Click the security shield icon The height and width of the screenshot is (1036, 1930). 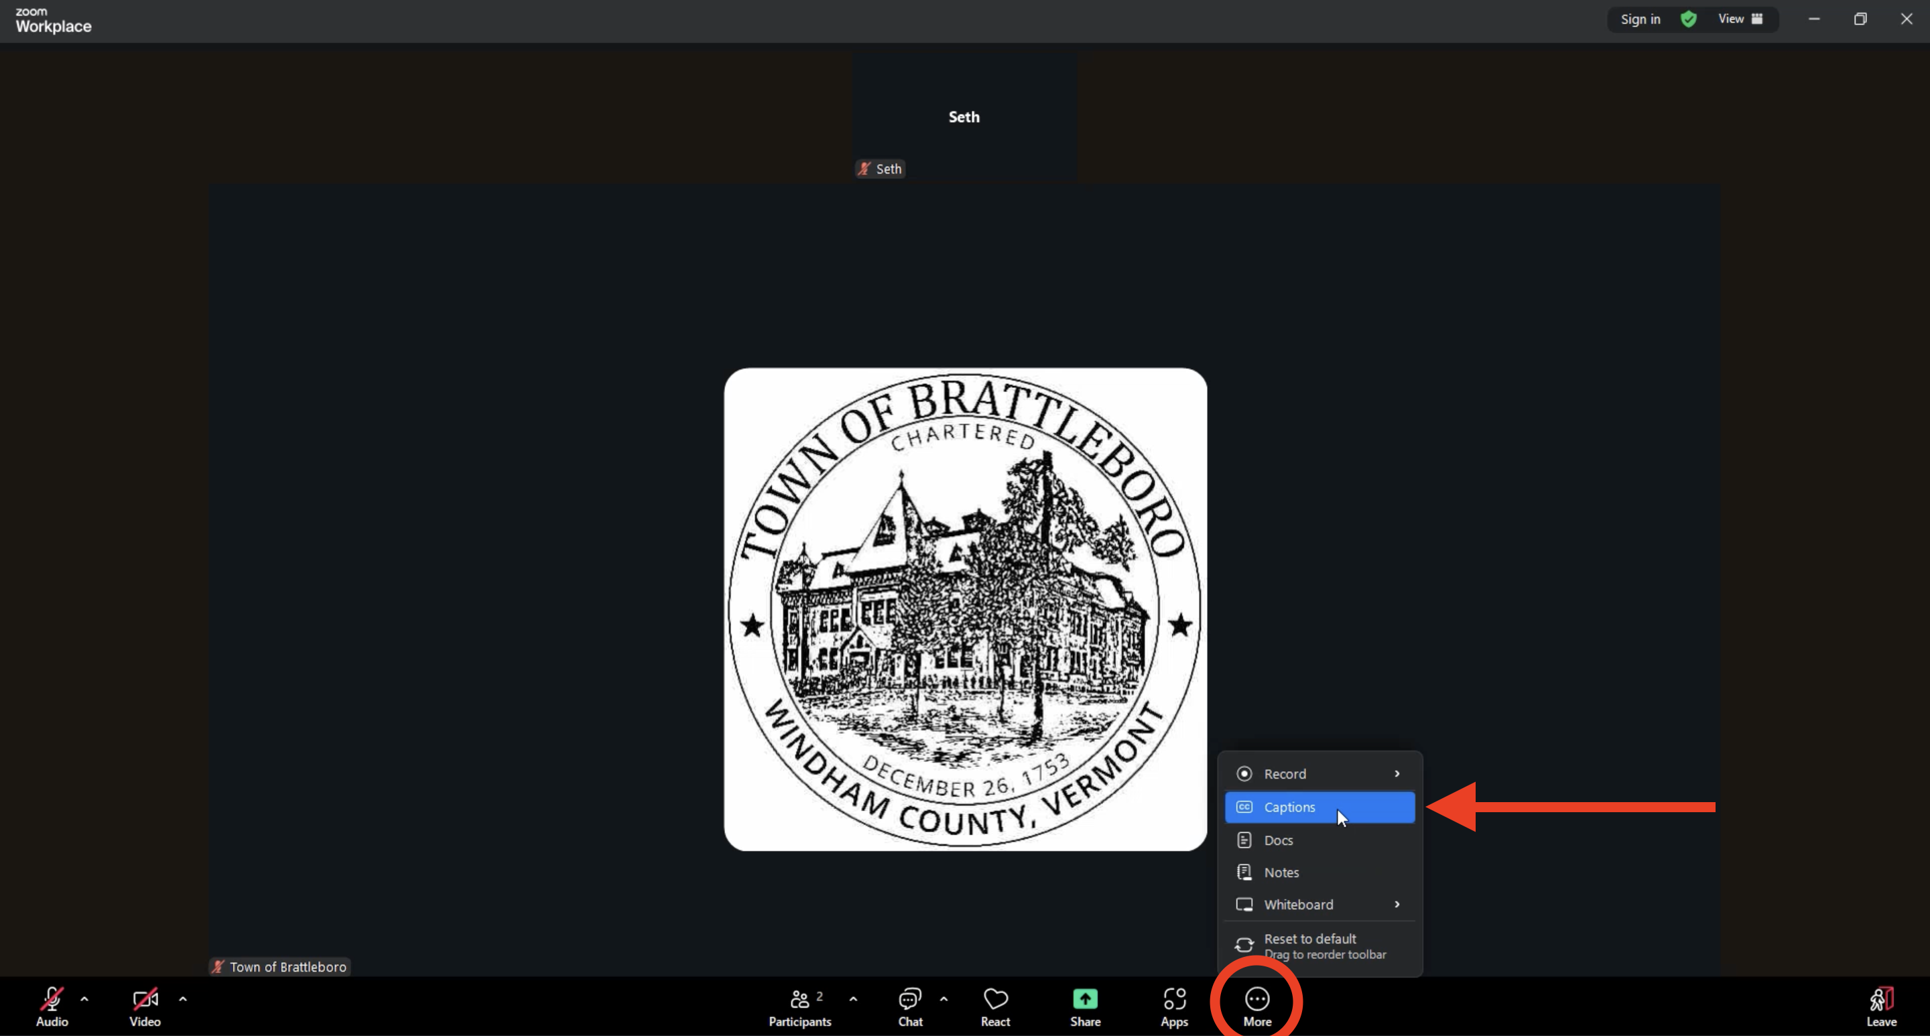coord(1688,19)
